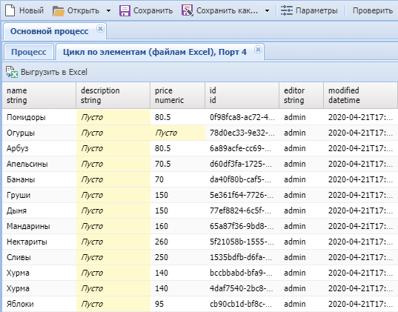Click the New document icon (Новый)
The width and height of the screenshot is (398, 312).
pos(10,10)
